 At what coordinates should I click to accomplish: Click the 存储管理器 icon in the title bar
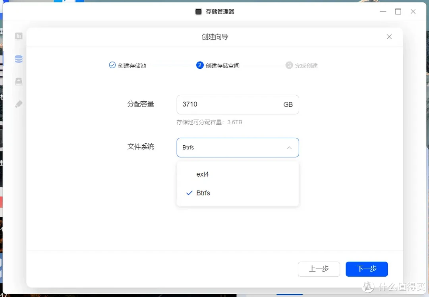coord(198,12)
